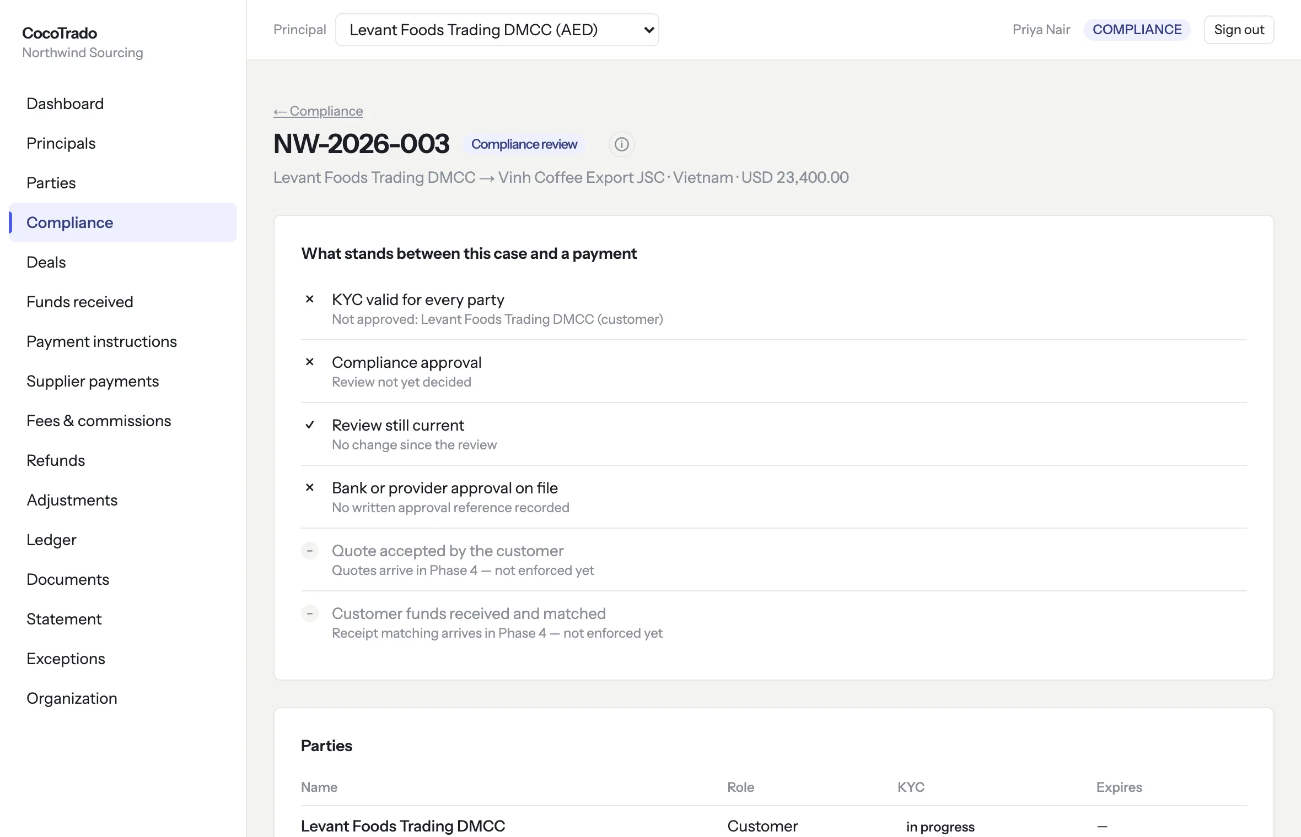Click the text No change since the review
The height and width of the screenshot is (837, 1301).
tap(414, 445)
